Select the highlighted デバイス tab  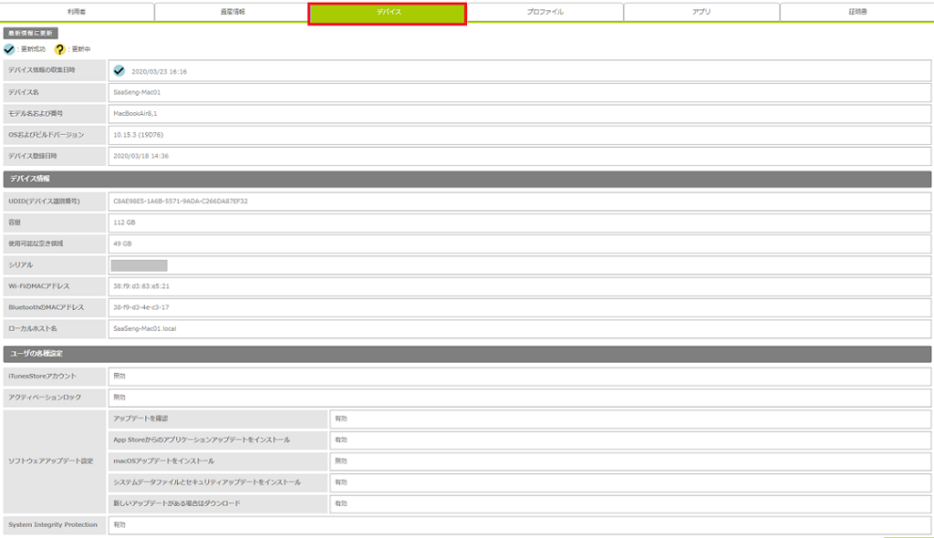(388, 13)
